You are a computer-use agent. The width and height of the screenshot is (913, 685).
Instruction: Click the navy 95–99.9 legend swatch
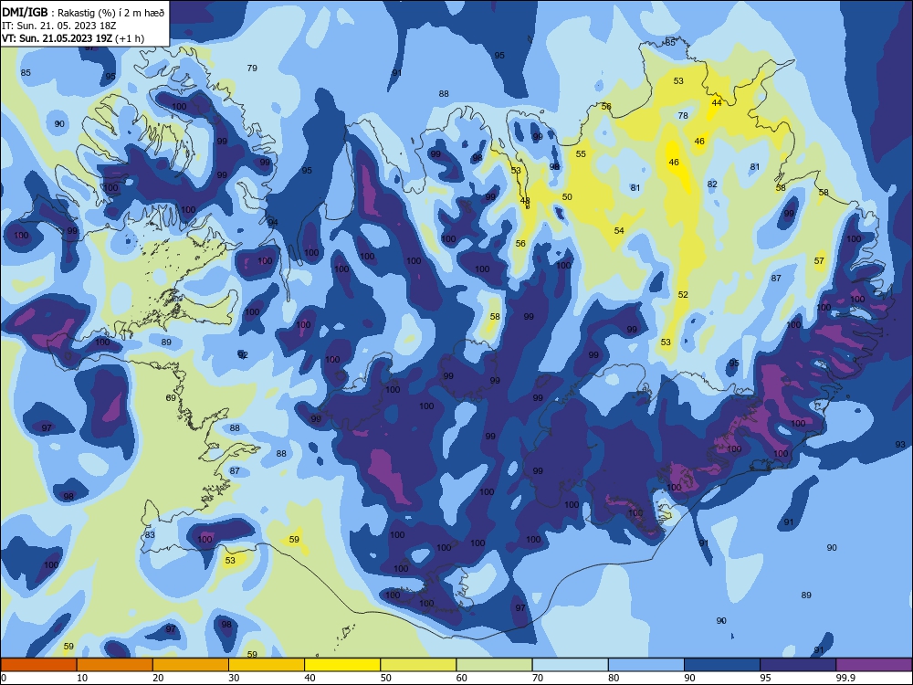click(798, 665)
